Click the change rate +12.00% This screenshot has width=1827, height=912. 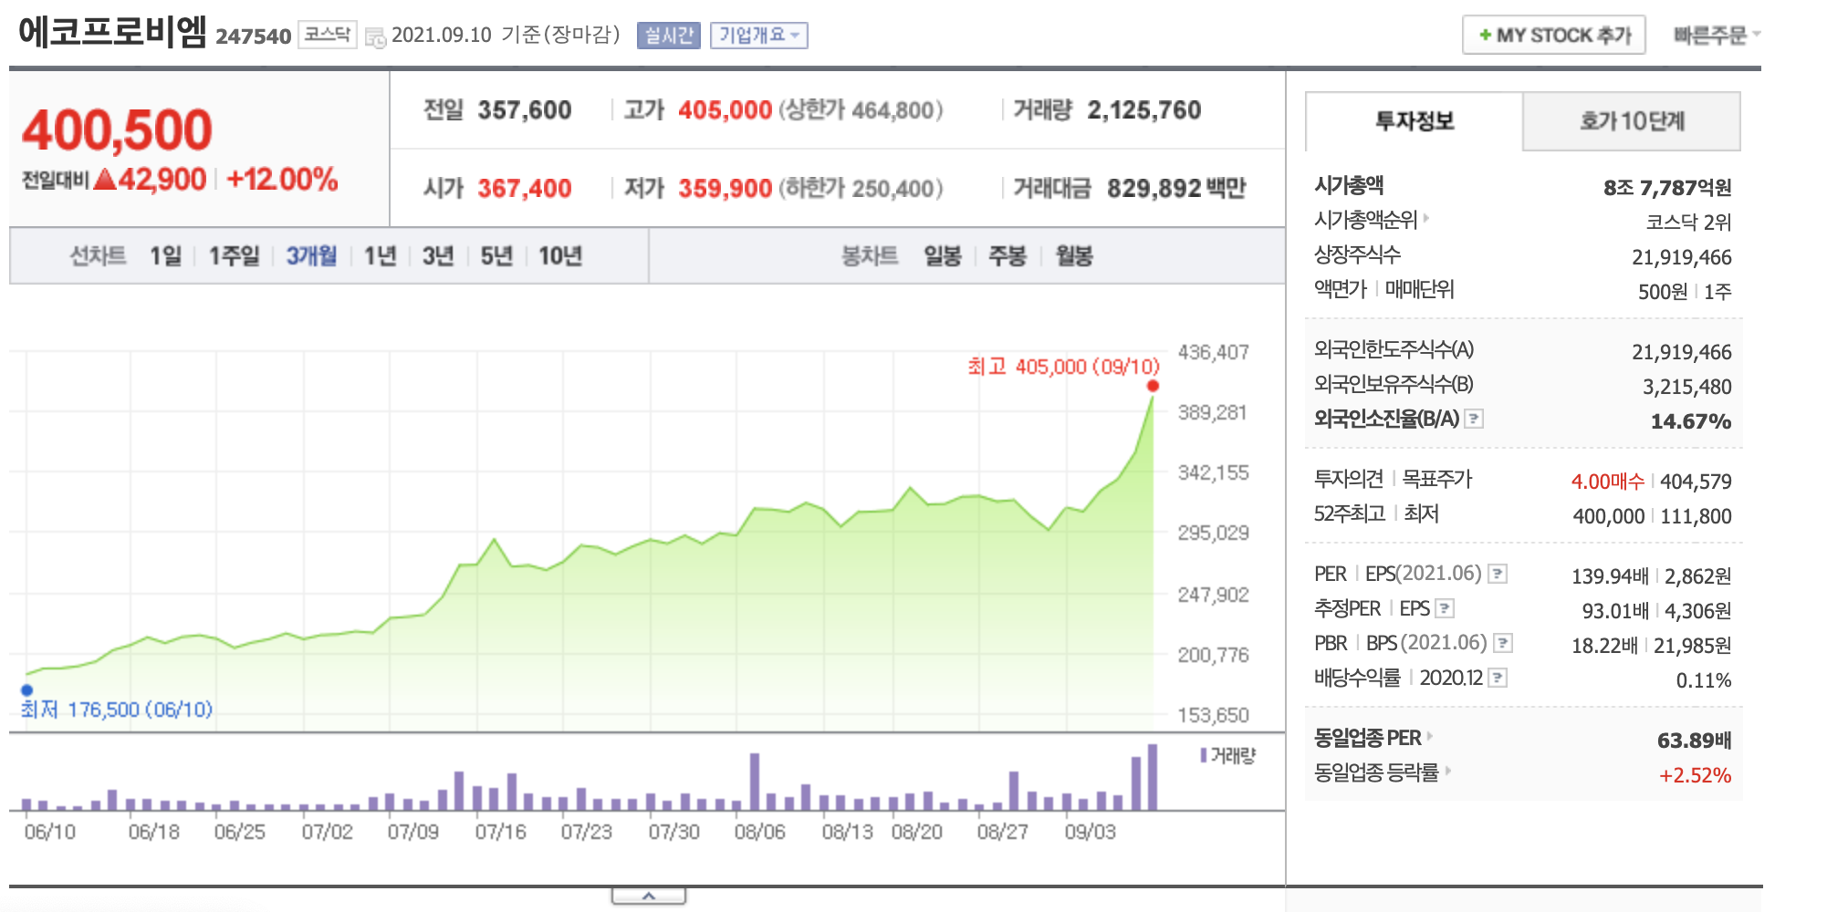pyautogui.click(x=282, y=179)
